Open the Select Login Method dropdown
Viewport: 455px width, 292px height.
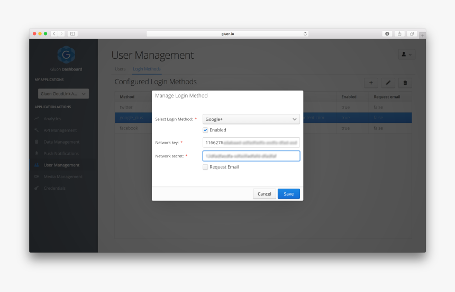(x=251, y=119)
